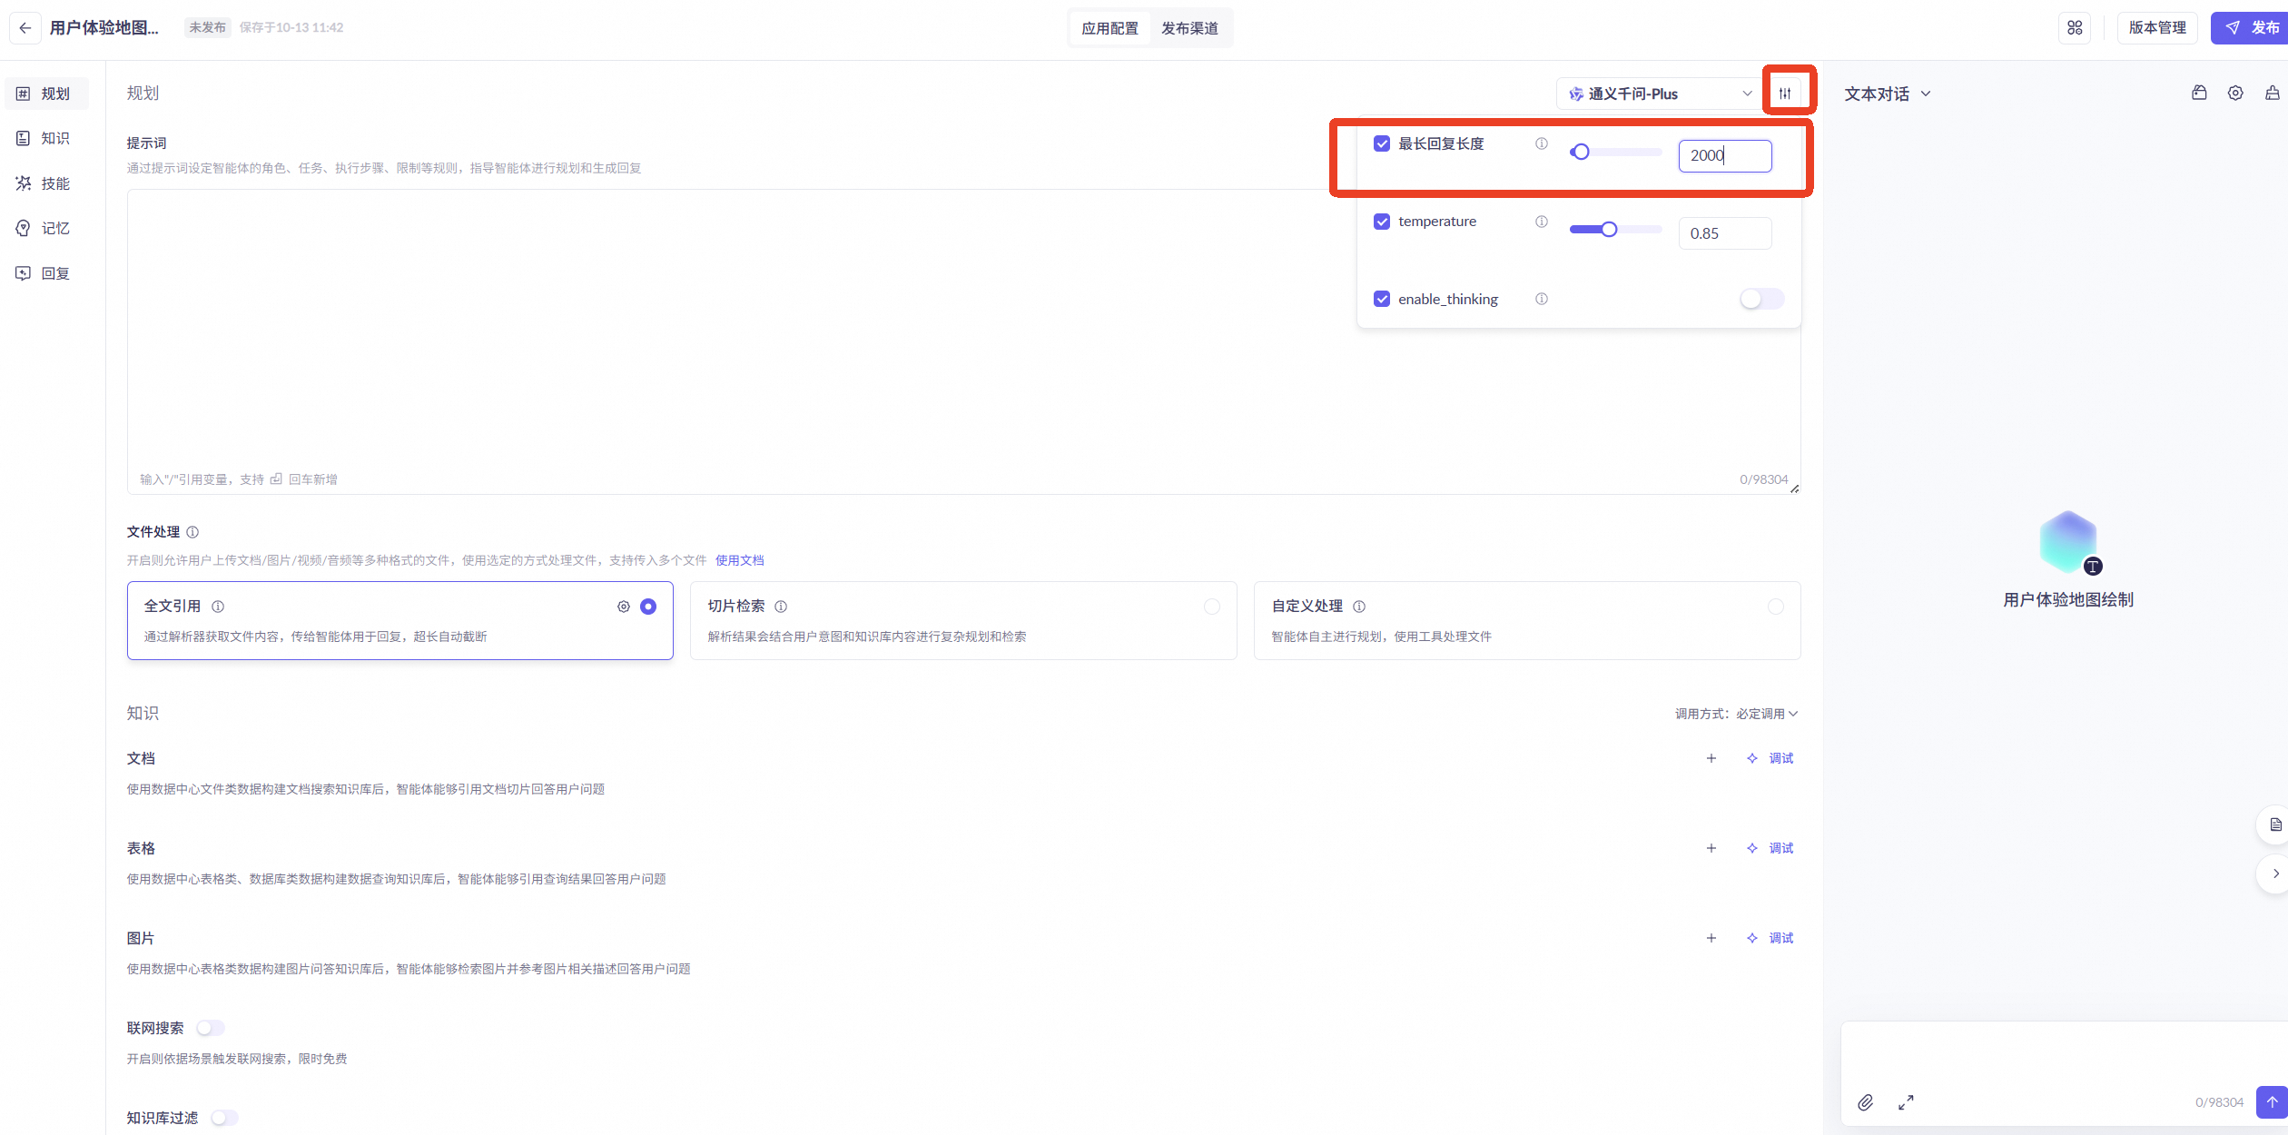Open the settings gear in the 文本对话 panel
Screen dimensions: 2288x1135
tap(2235, 94)
